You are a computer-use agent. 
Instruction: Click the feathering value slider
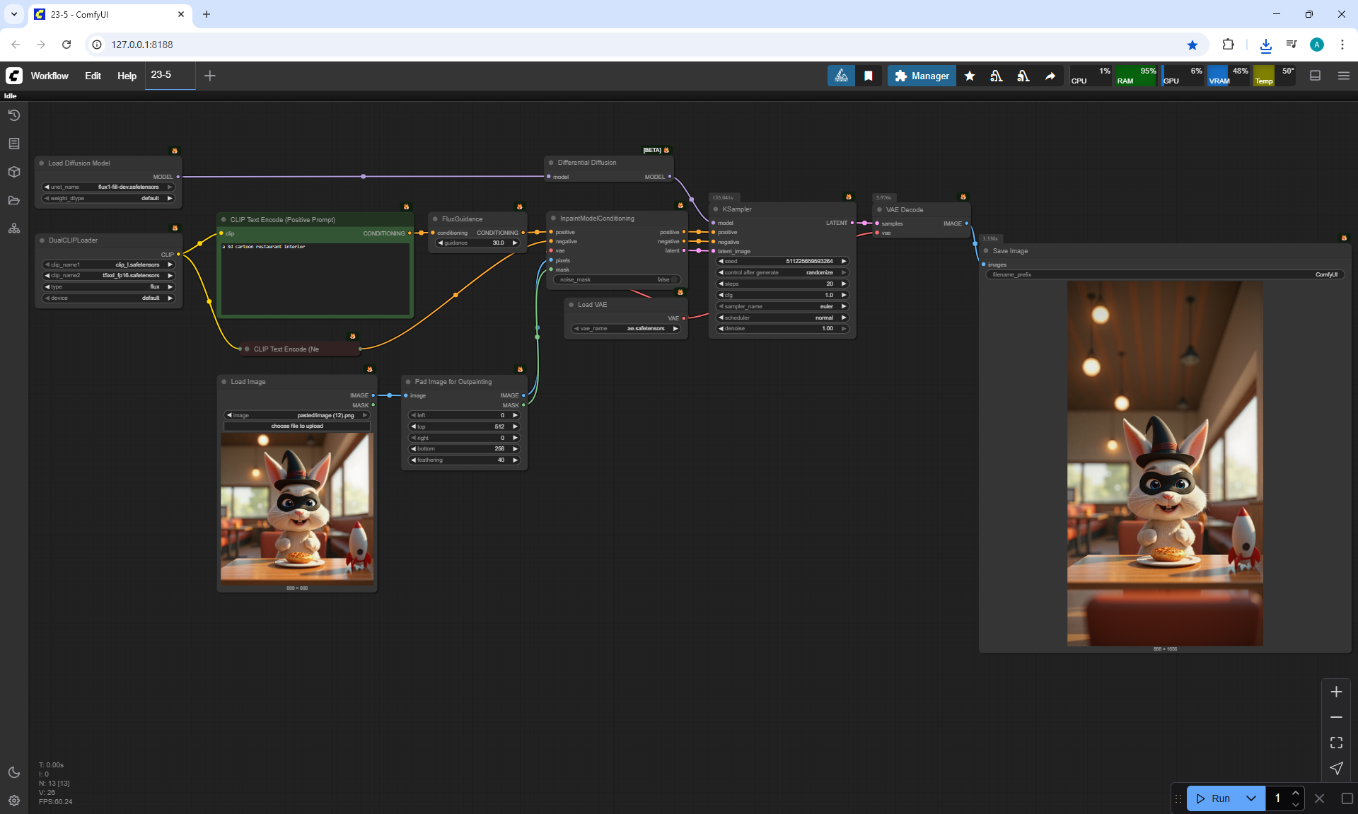click(465, 460)
